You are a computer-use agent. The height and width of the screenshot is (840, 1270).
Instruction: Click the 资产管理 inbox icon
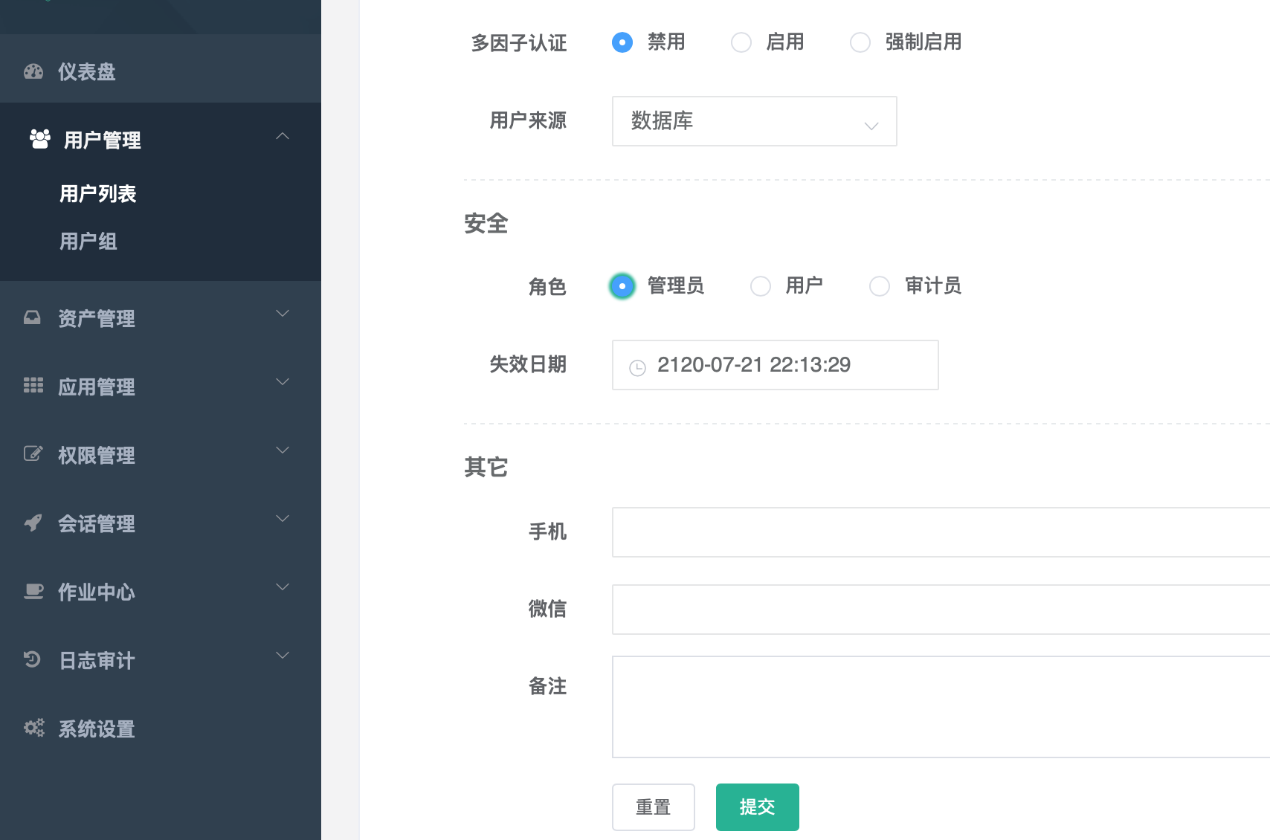coord(32,318)
